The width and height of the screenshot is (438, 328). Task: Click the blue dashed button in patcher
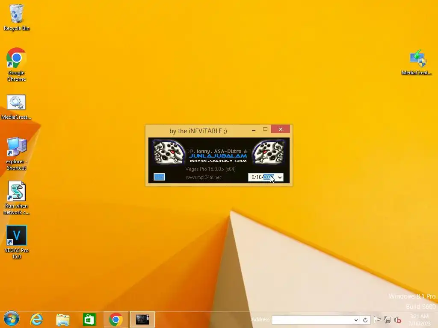(x=159, y=177)
